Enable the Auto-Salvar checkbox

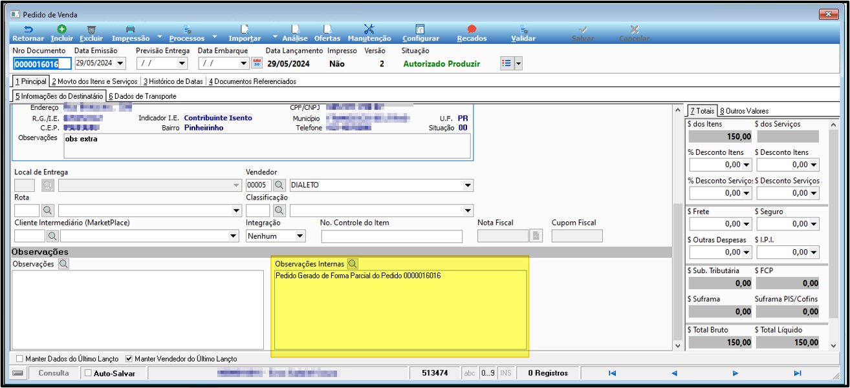point(88,373)
